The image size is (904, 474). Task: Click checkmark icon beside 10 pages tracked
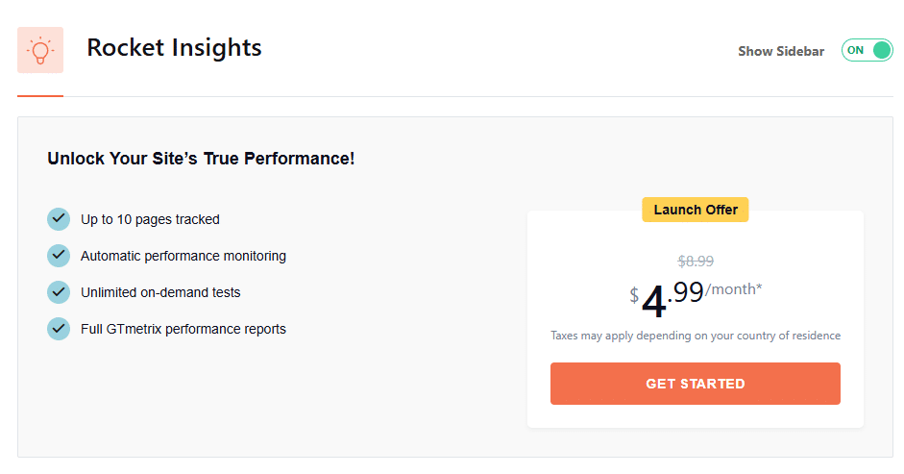click(x=59, y=219)
